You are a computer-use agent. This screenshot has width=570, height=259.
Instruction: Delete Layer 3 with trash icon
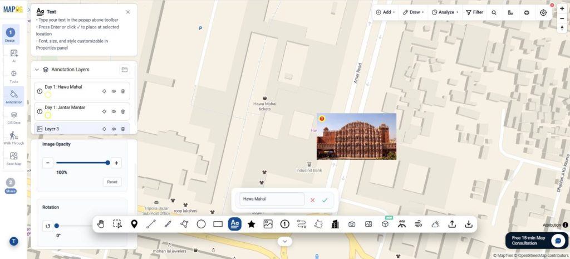click(x=123, y=129)
